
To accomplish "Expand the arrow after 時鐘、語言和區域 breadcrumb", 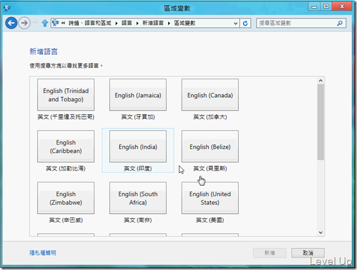I will 116,23.
